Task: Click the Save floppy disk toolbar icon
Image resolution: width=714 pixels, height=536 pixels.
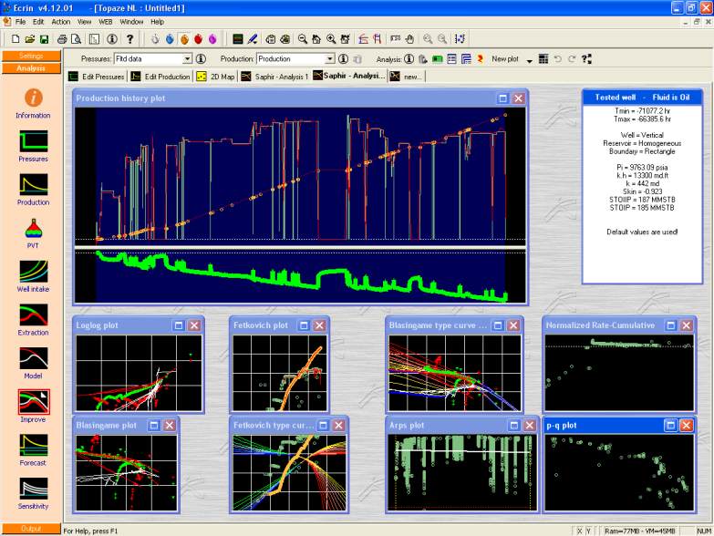Action: click(44, 39)
